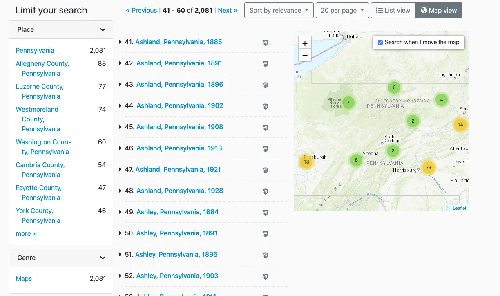Zoom out on the map

tap(305, 55)
